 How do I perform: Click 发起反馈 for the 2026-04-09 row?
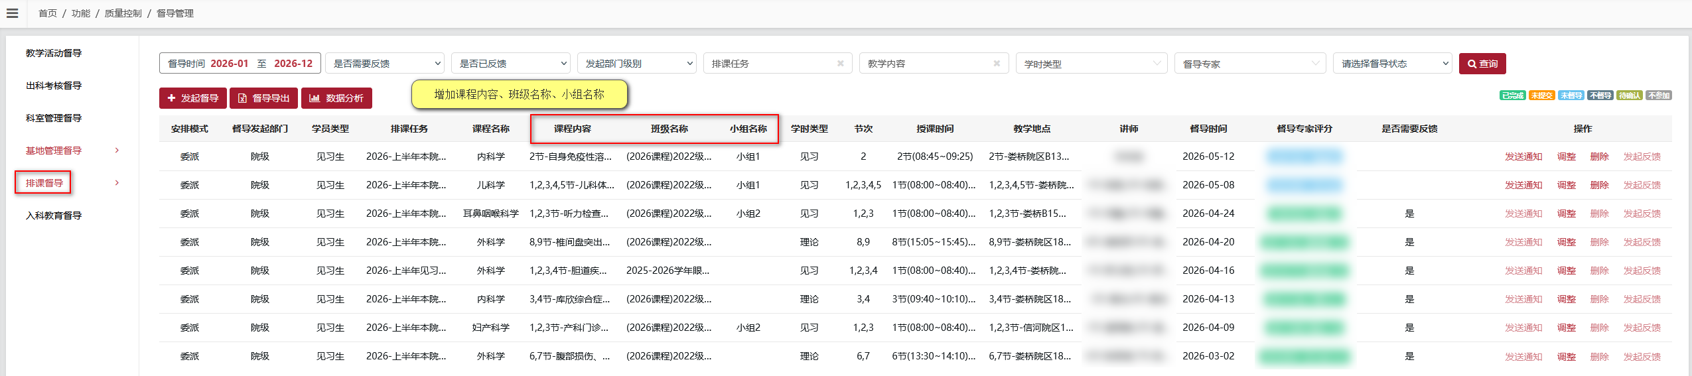point(1642,328)
